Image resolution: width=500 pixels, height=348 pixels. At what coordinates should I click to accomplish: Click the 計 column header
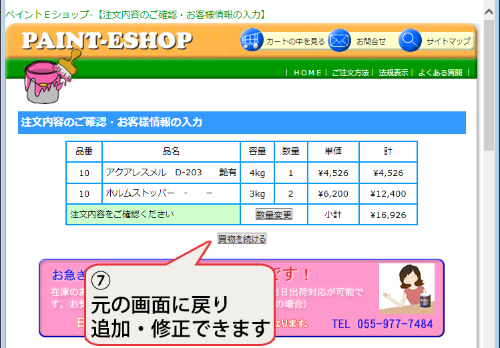tap(388, 151)
